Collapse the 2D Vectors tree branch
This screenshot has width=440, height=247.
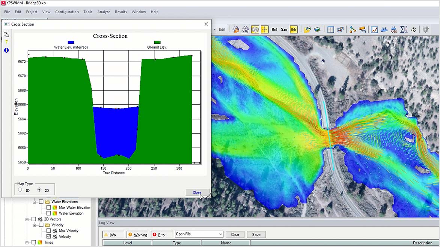[27, 220]
